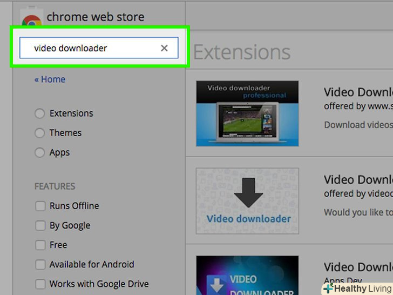Check Works with Google Drive option
Screen dimensions: 393x295
(x=40, y=284)
